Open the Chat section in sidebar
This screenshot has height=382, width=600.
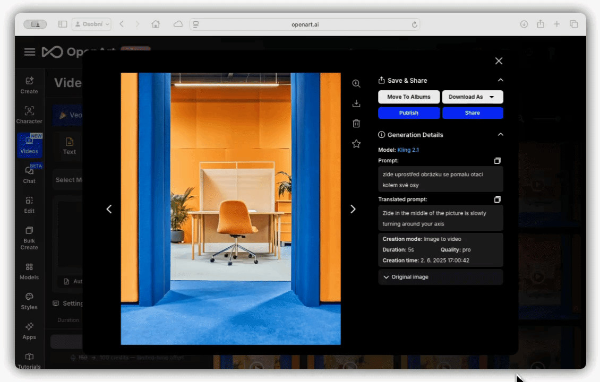29,175
